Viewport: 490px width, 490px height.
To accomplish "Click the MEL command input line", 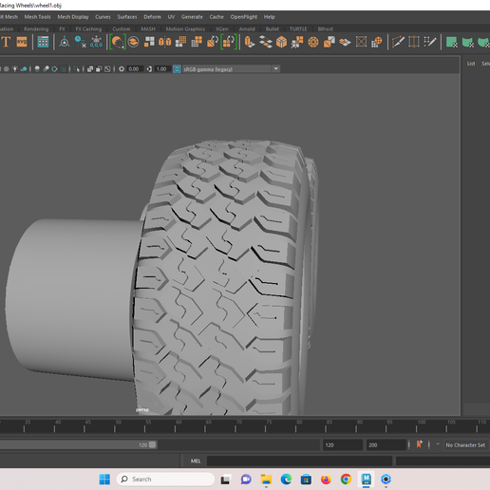I will (x=299, y=461).
